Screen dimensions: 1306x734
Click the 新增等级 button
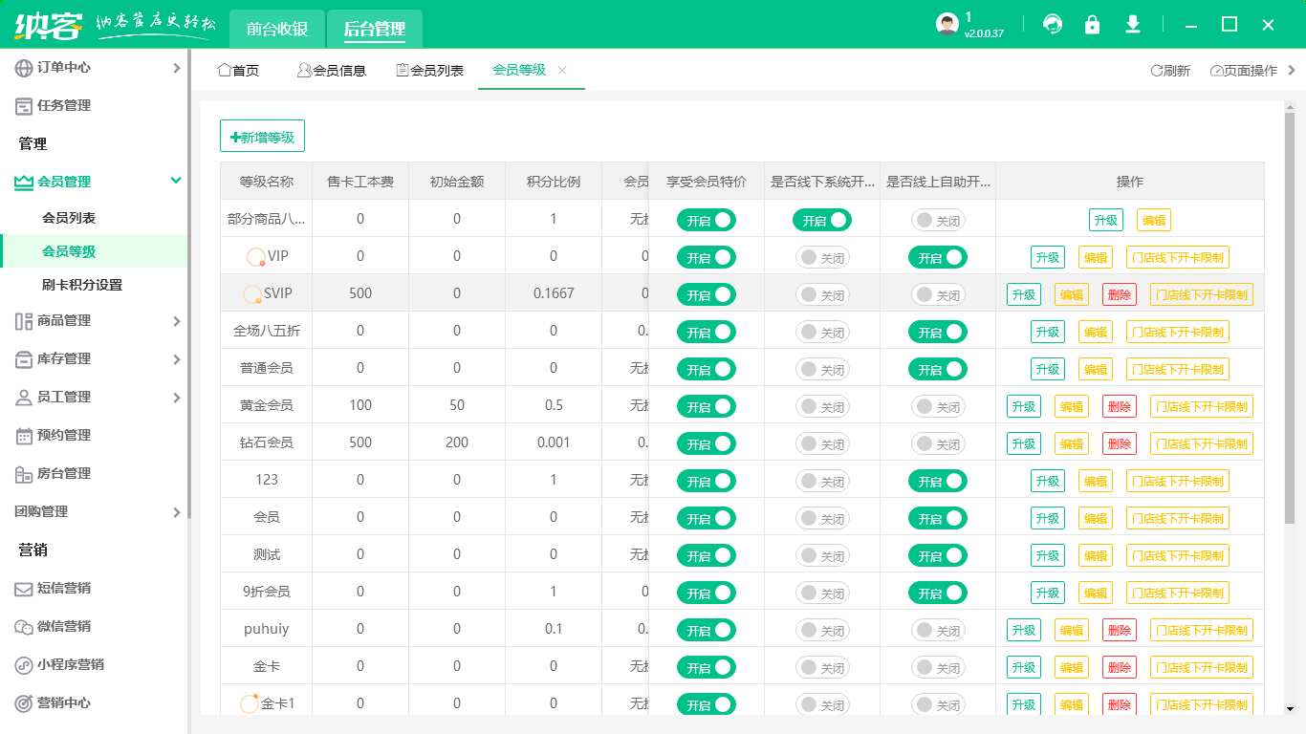pos(262,135)
